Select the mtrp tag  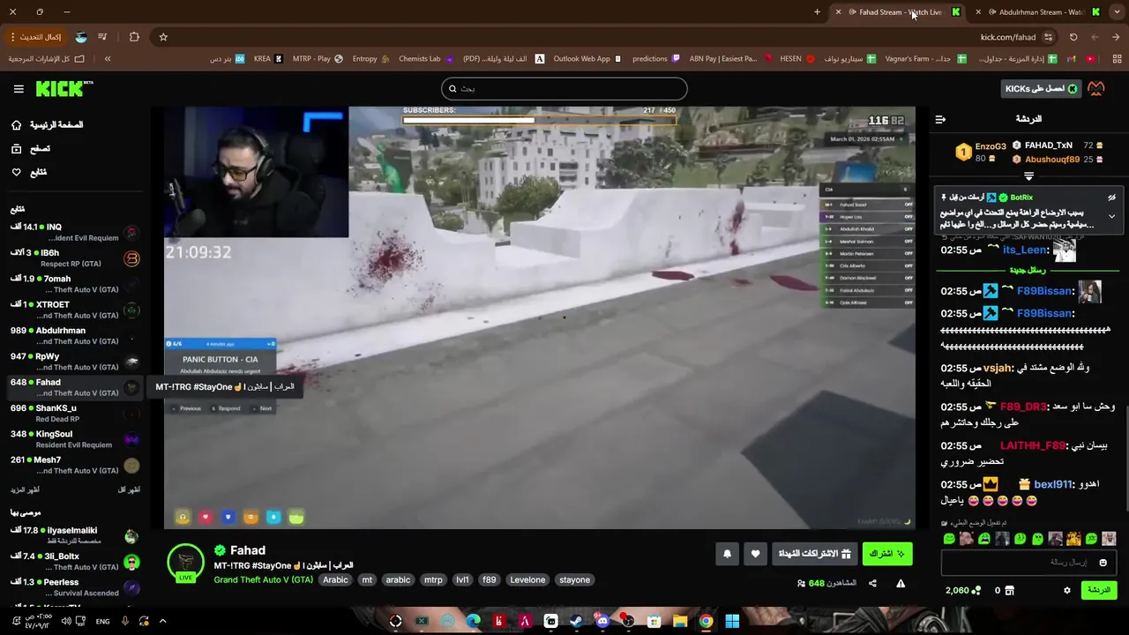pyautogui.click(x=433, y=579)
